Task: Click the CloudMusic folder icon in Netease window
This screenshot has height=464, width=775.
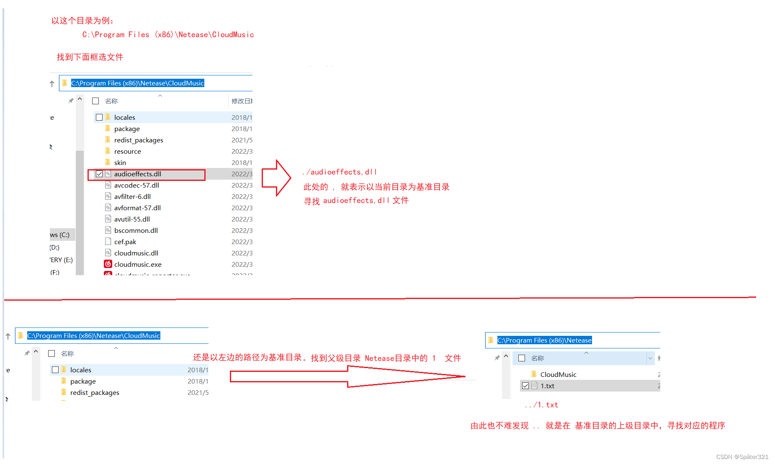Action: [534, 374]
